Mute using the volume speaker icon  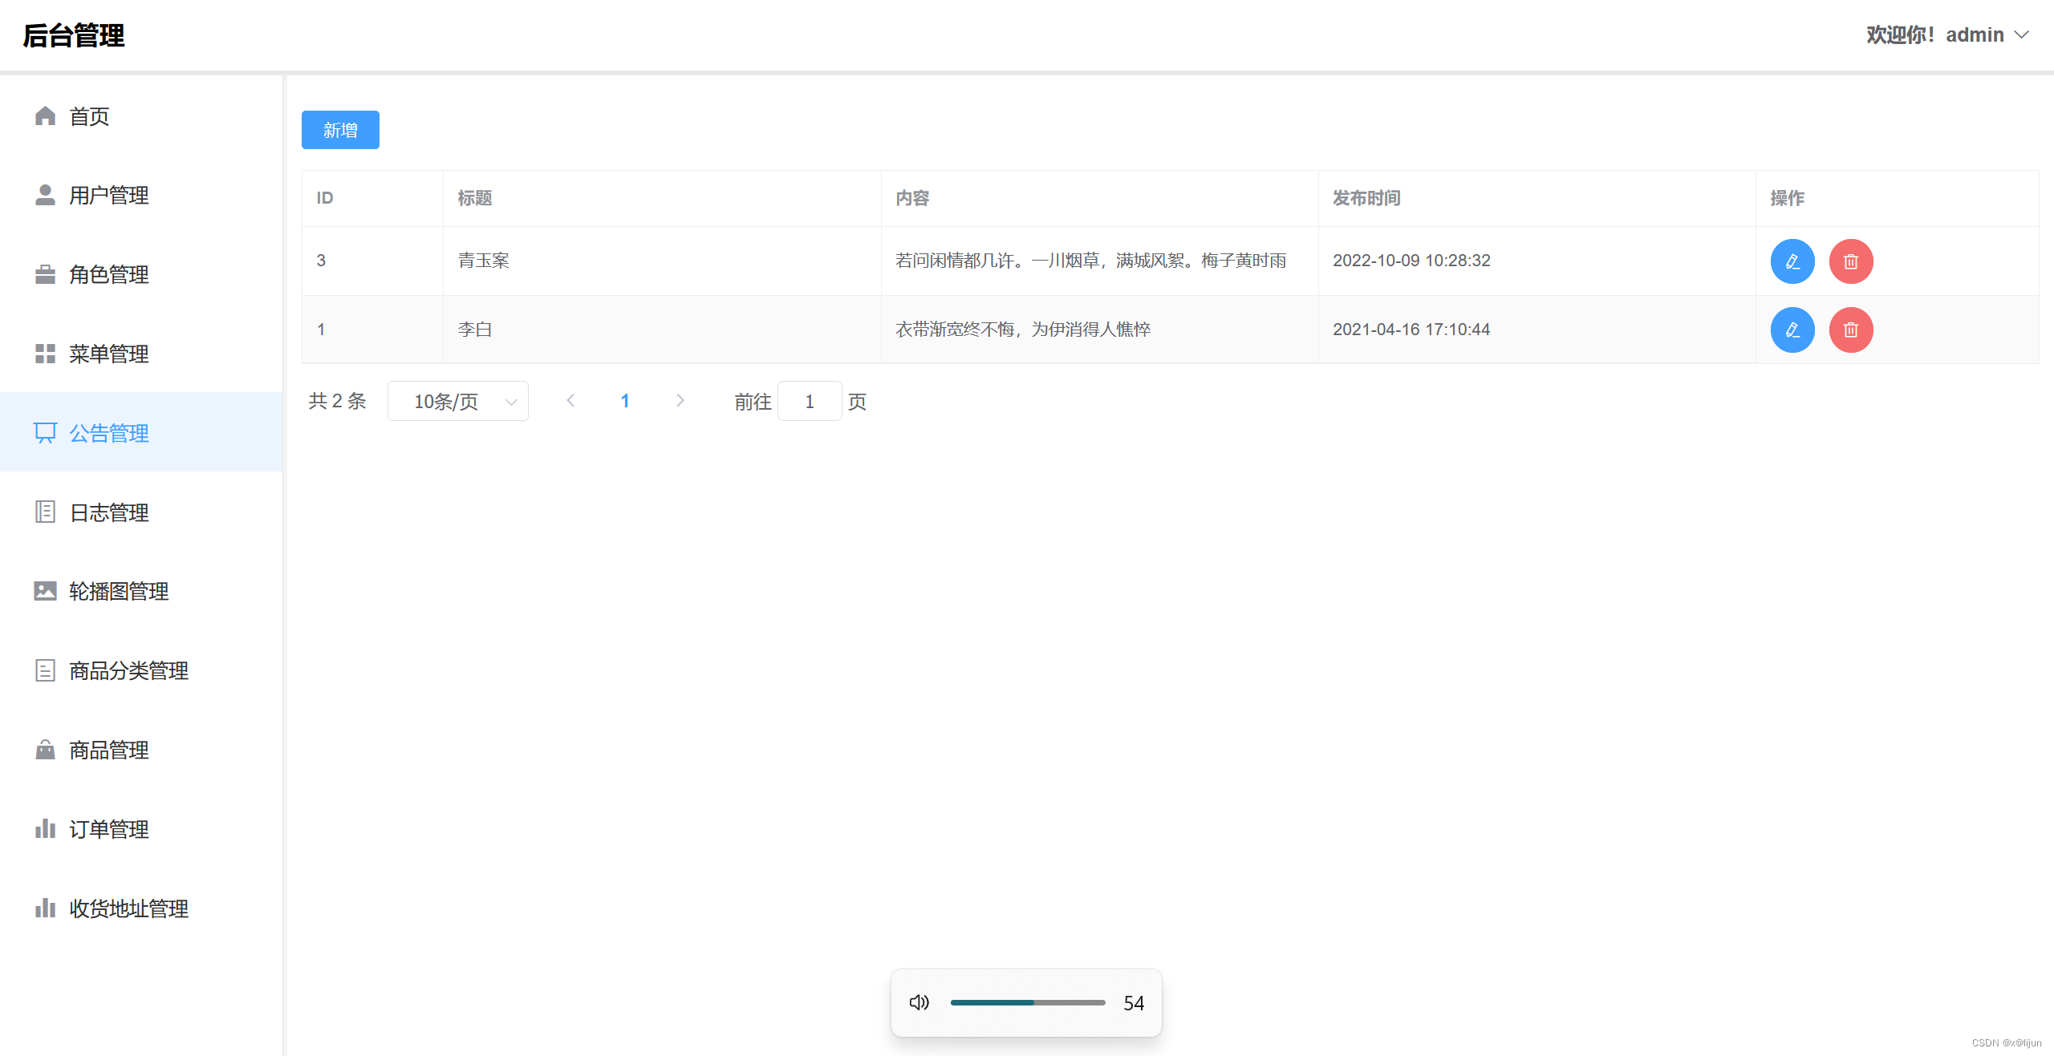click(x=919, y=1002)
